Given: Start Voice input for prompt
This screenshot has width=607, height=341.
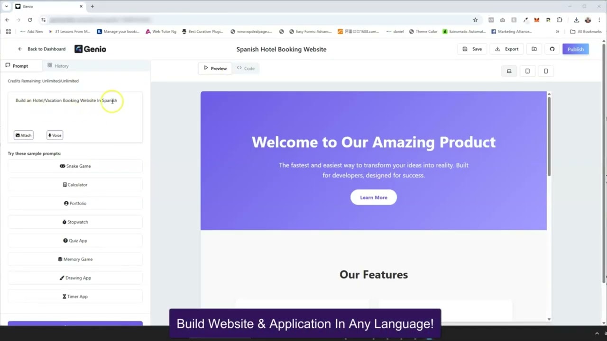Looking at the screenshot, I should pyautogui.click(x=55, y=135).
